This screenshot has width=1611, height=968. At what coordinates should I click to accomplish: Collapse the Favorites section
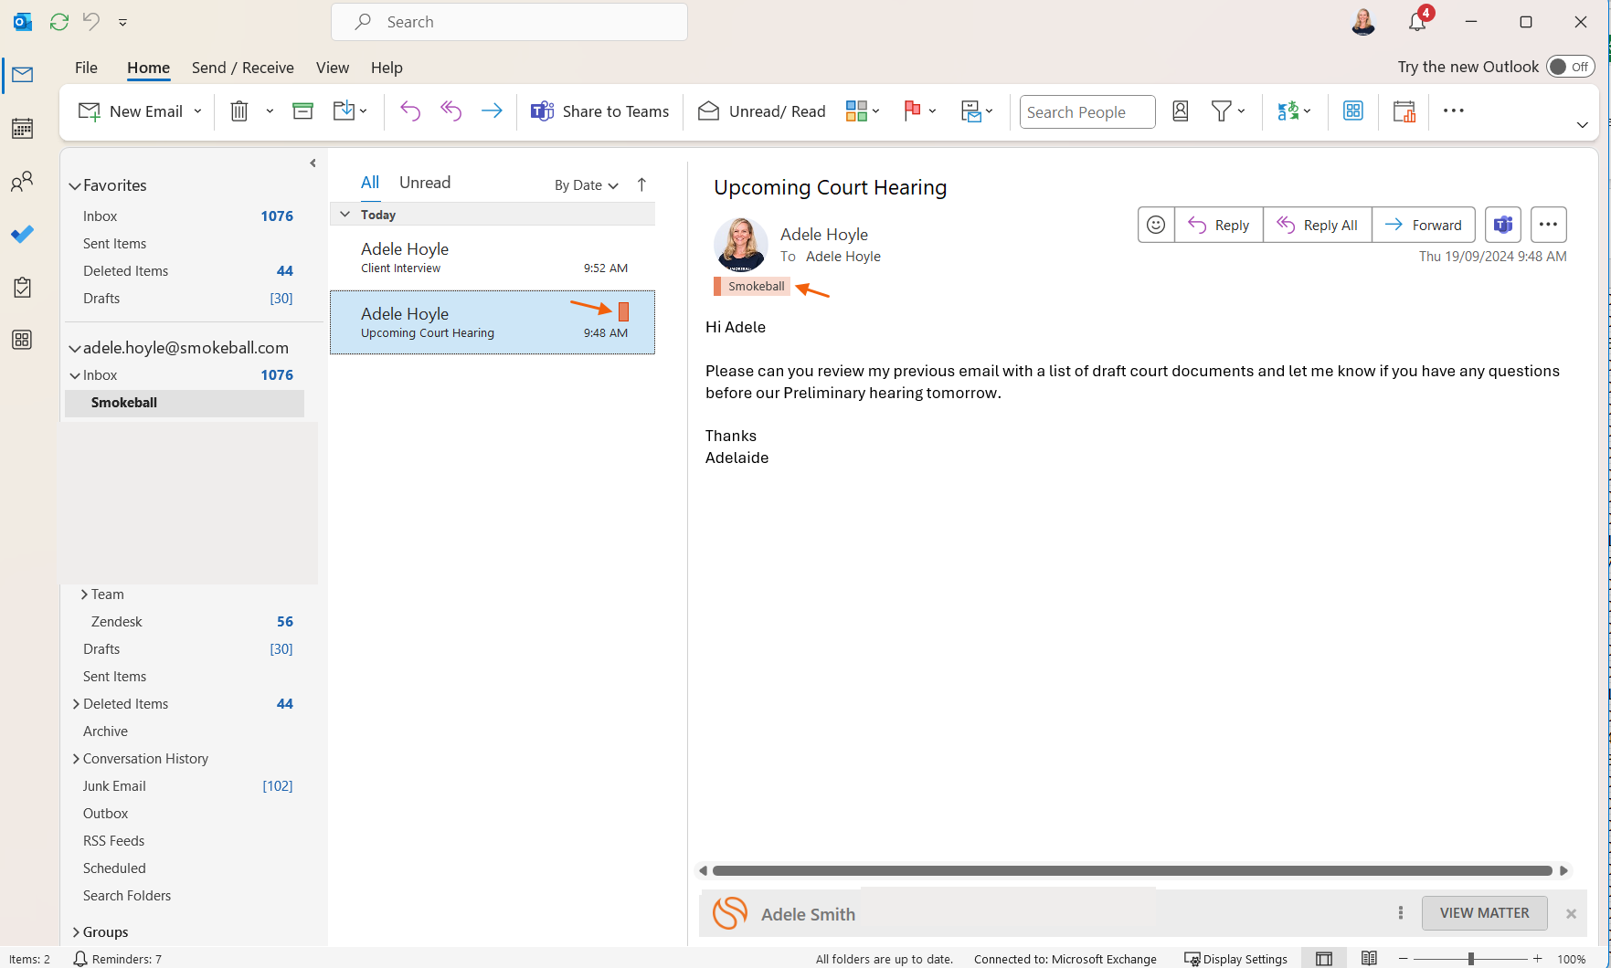click(75, 185)
